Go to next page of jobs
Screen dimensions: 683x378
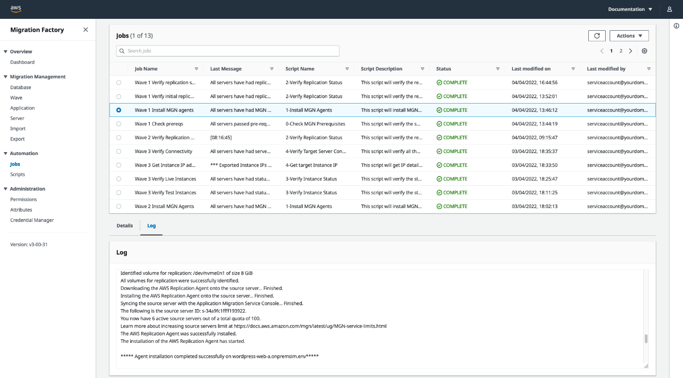tap(630, 51)
